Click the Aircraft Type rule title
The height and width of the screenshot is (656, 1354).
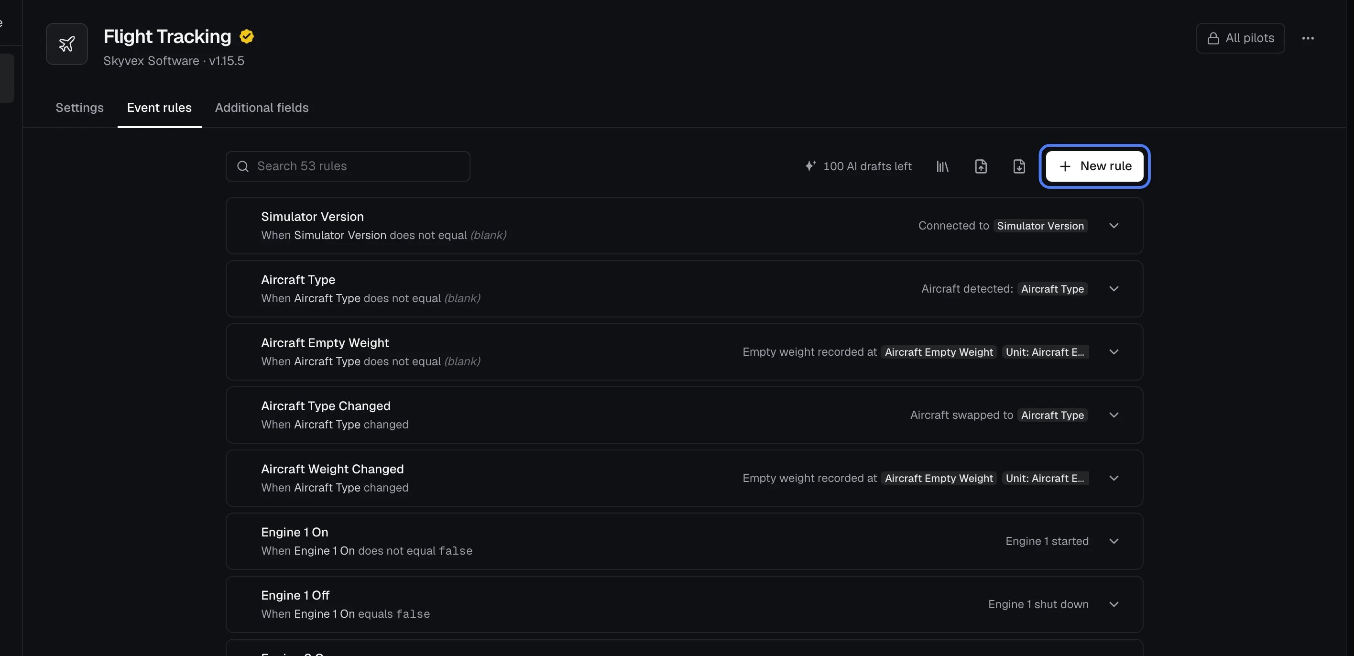298,280
